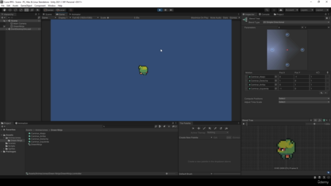
Task: Open the Adjust Time Scale dropdown
Action: coord(304,102)
